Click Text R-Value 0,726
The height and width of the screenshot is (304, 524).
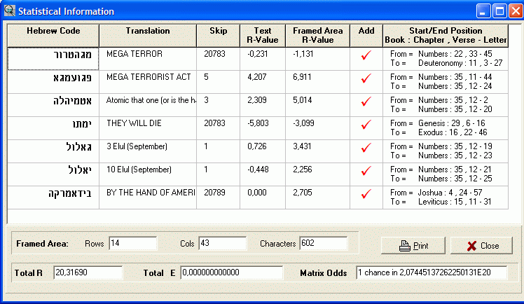point(256,146)
